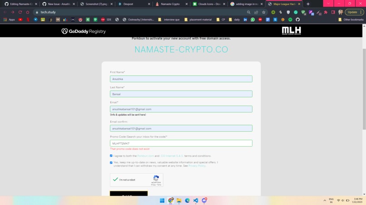Open the Apps bookmark shortcut
The height and width of the screenshot is (205, 366).
[x=9, y=19]
